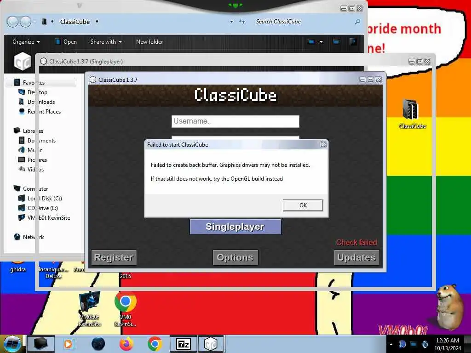Select VMb0t KevinSite in the navigation pane

pyautogui.click(x=48, y=217)
